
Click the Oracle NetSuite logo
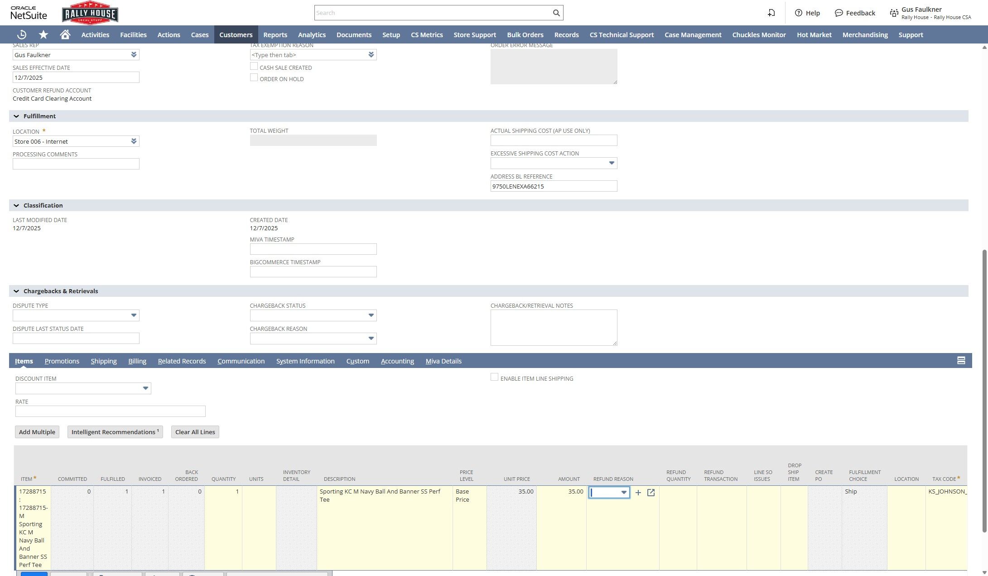click(x=29, y=13)
